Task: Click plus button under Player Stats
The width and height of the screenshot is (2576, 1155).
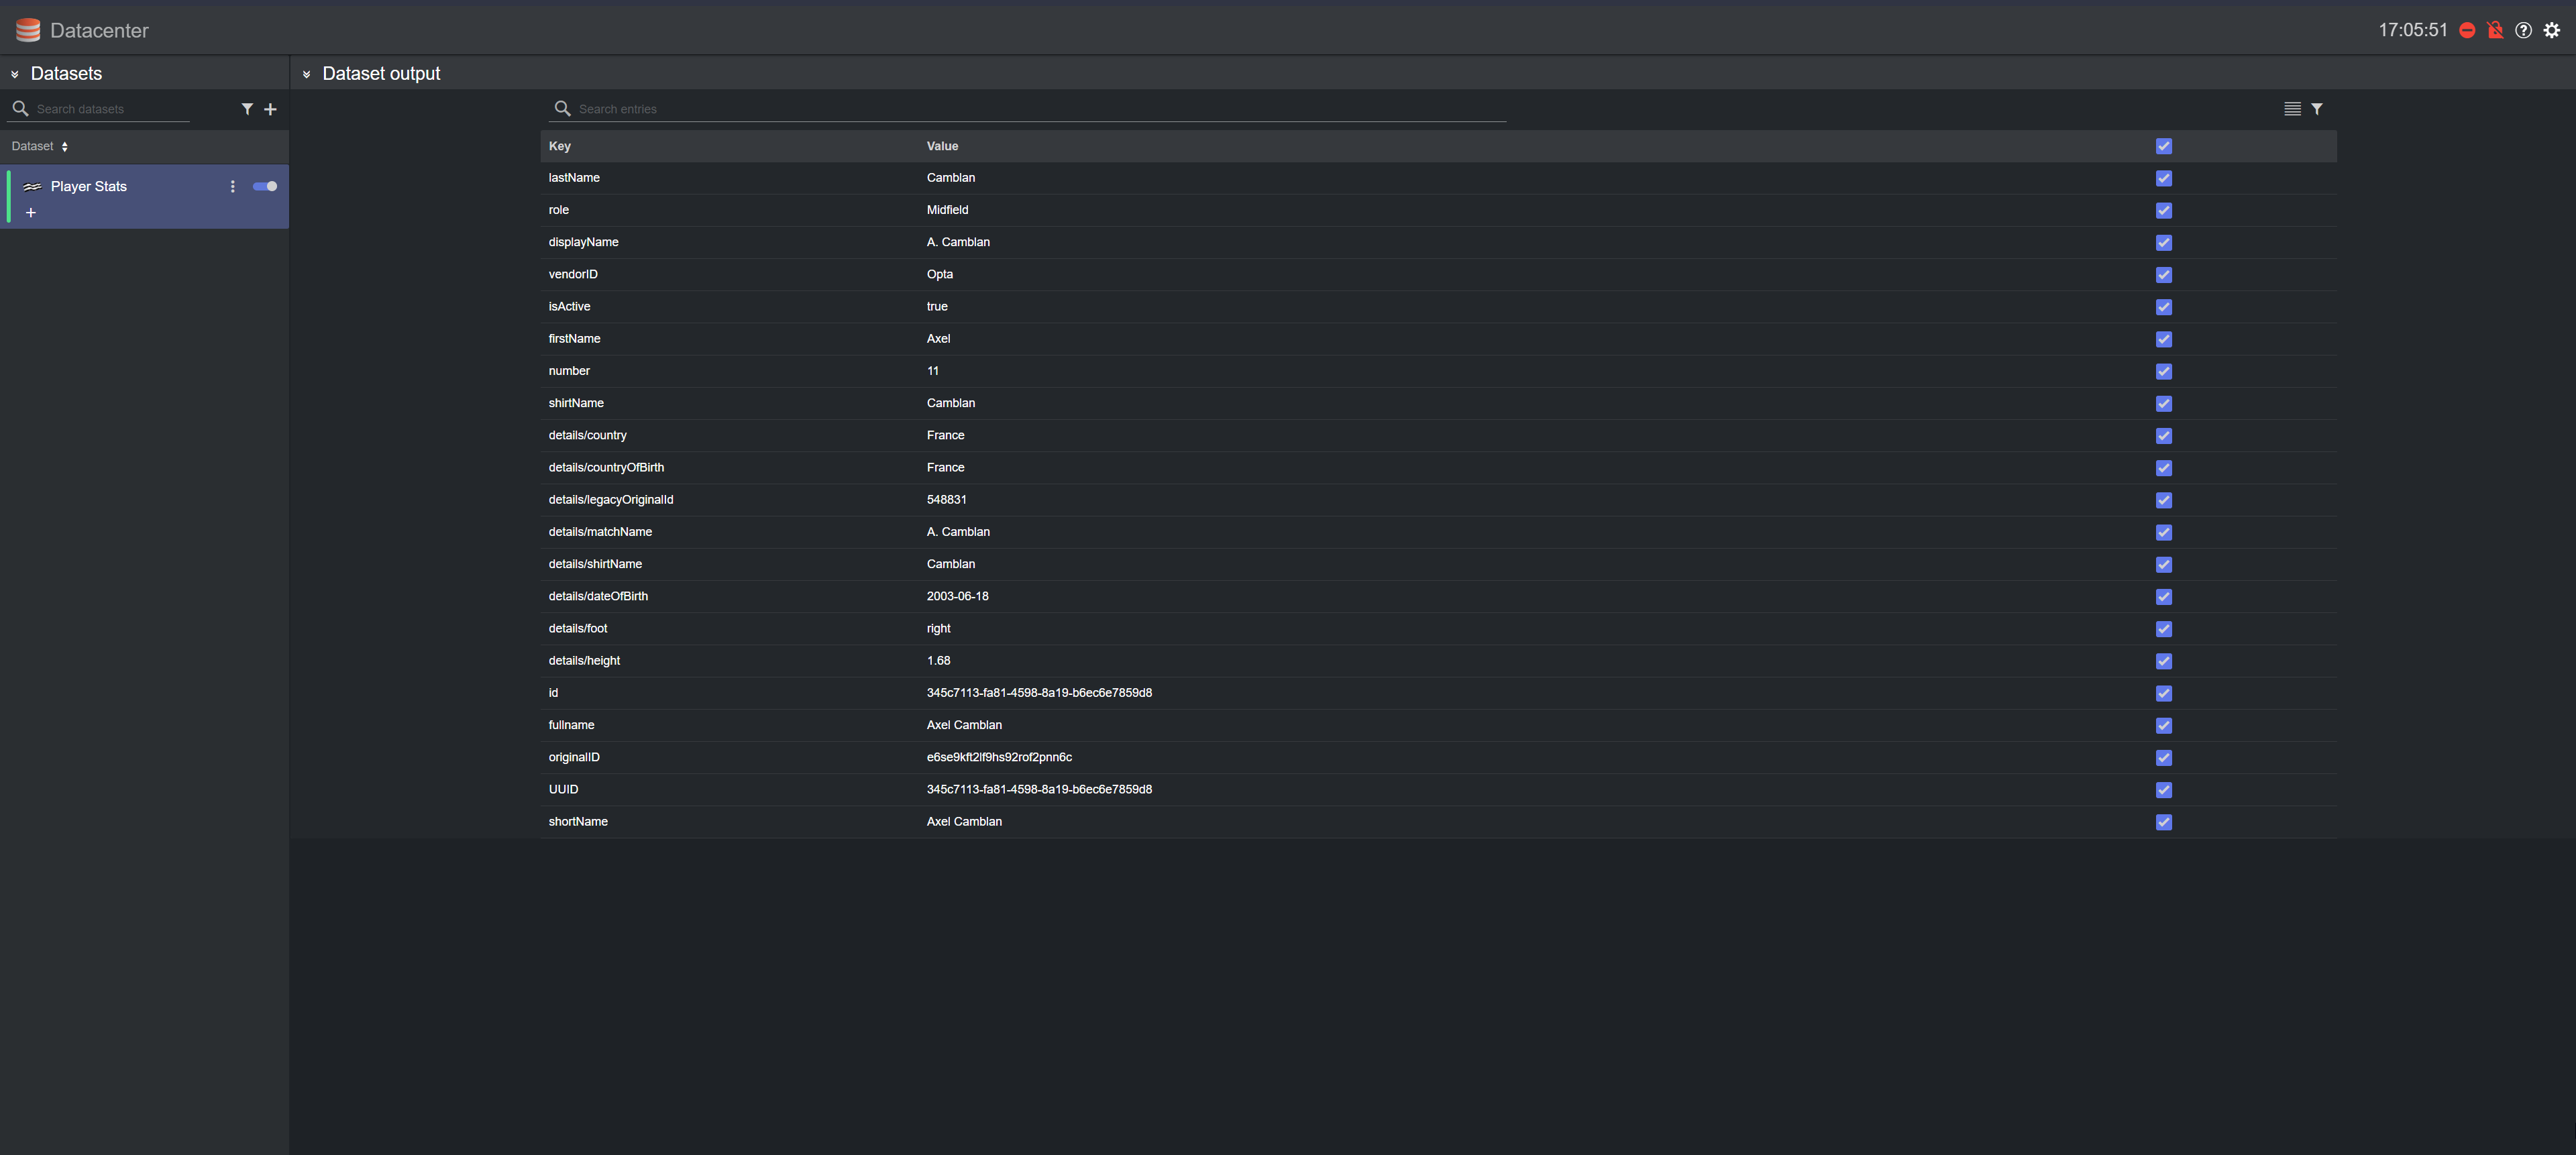Action: coord(31,213)
